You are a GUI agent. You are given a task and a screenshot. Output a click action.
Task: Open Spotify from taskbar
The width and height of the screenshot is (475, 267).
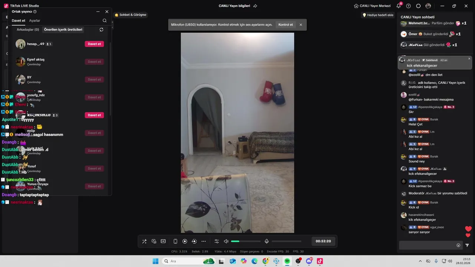(287, 261)
